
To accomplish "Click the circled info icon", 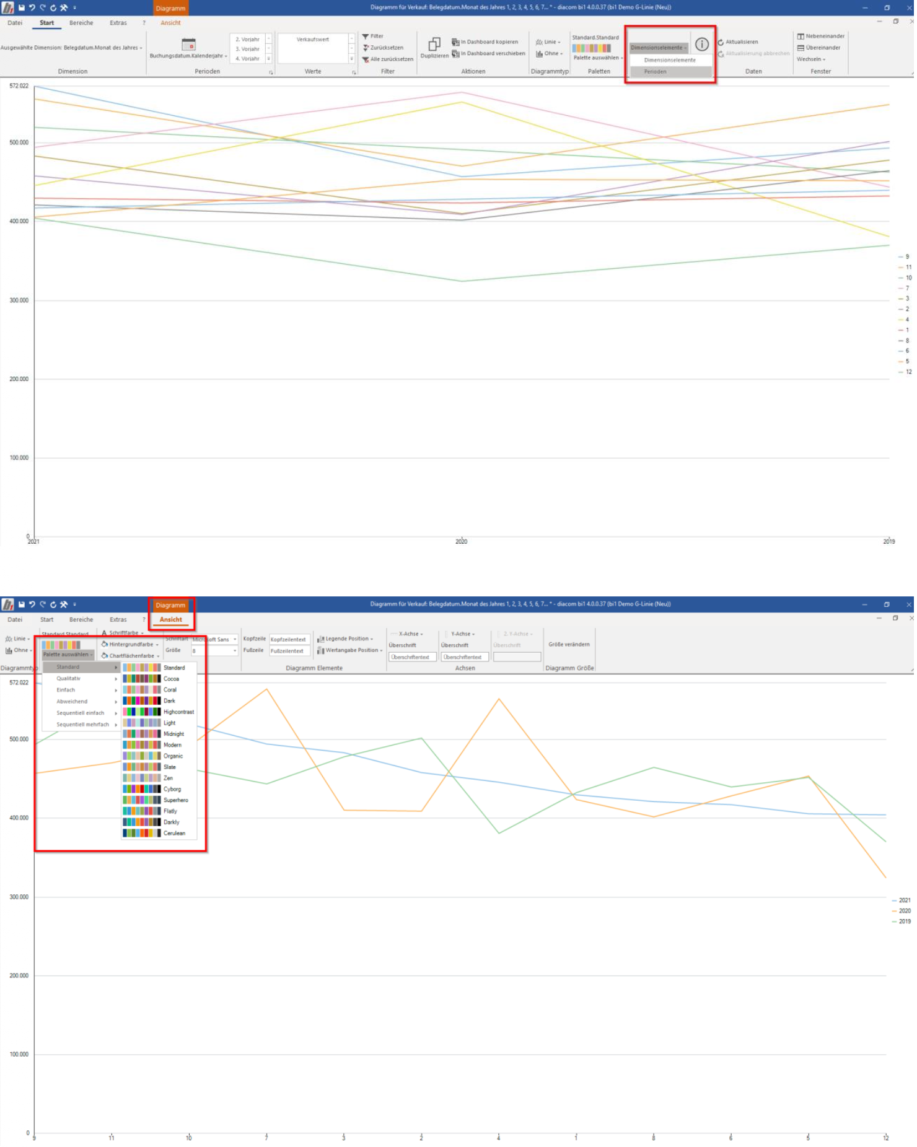I will (703, 45).
